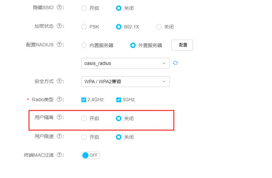Click help icon next to Radio类型
272x178 pixels.
click(59, 99)
